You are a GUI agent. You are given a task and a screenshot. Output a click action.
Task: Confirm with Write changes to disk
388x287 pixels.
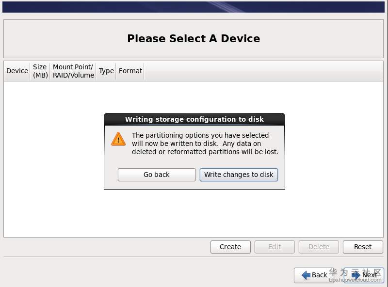239,175
